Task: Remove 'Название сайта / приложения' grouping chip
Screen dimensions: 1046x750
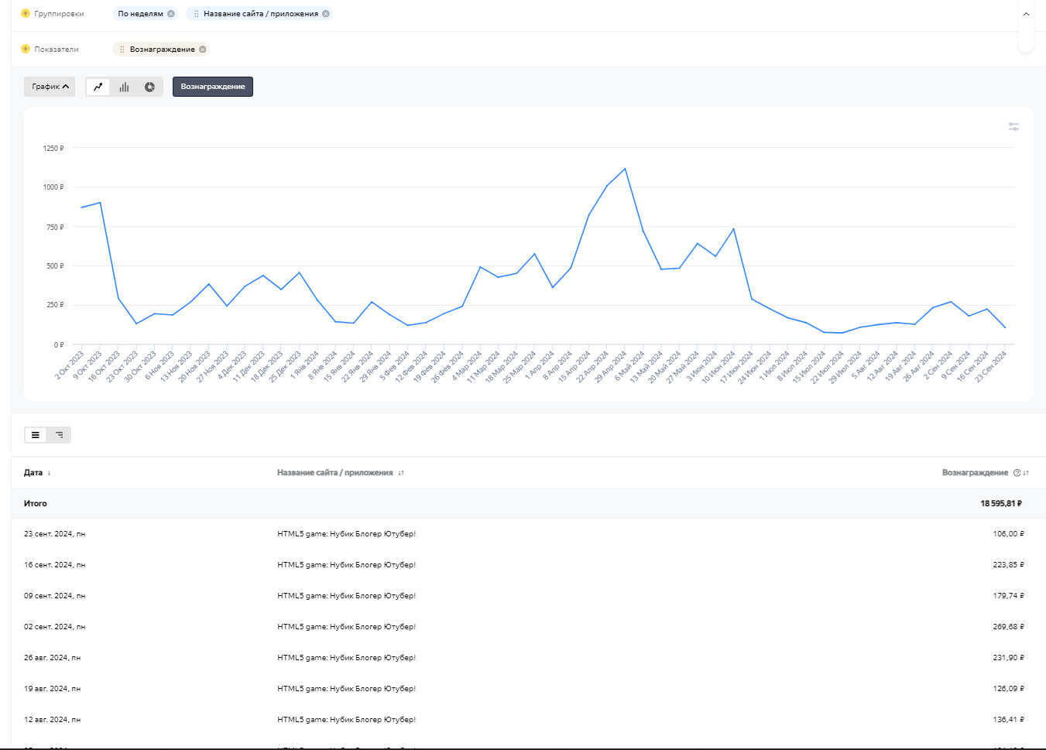Action: pyautogui.click(x=326, y=14)
